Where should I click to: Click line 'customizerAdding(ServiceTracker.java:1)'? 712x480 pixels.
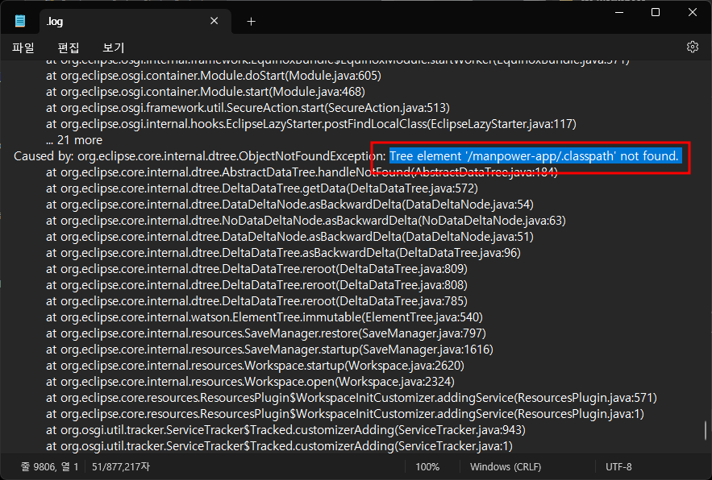coord(279,446)
